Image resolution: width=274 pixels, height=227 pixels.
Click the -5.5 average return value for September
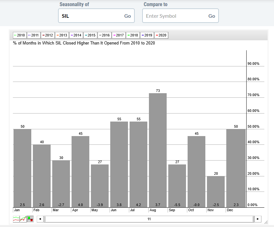coord(177,205)
